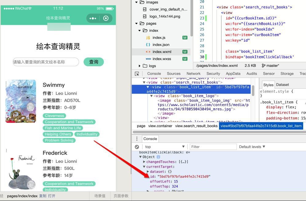Switch to the AppData devtools tab
Screen dimensions: 306x201
(x=233, y=74)
